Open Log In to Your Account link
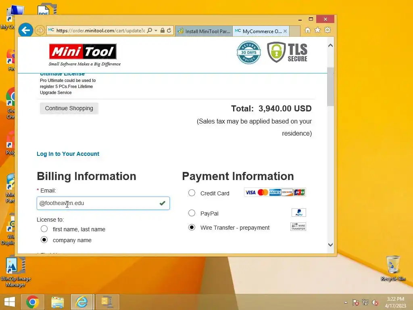Screen dimensions: 413x310 [x=68, y=154]
